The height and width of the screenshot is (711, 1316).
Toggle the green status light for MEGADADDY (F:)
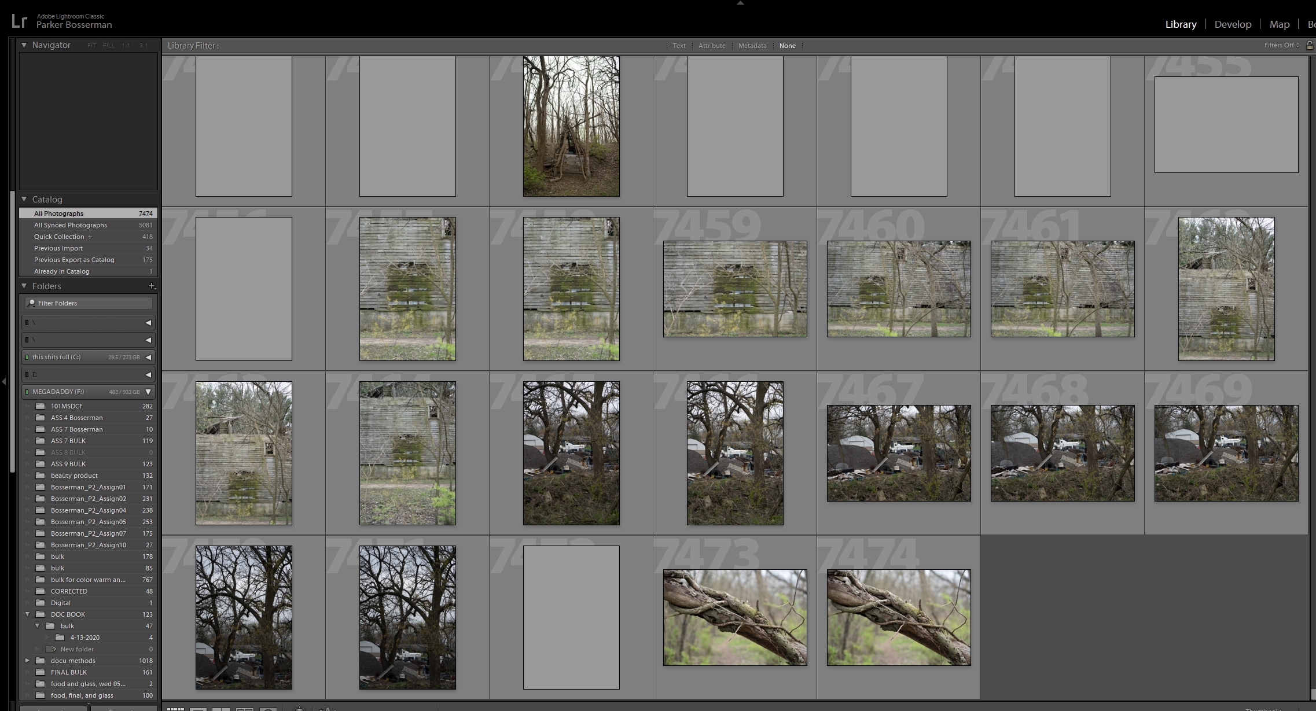pyautogui.click(x=27, y=392)
